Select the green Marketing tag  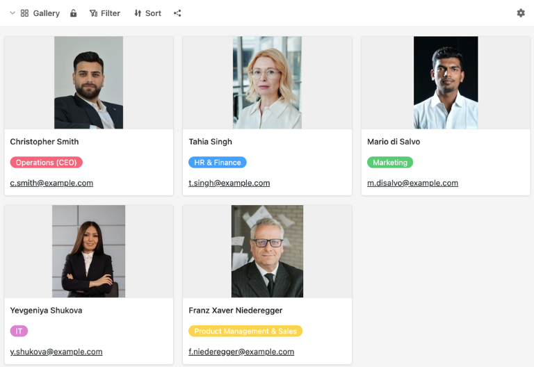[390, 163]
